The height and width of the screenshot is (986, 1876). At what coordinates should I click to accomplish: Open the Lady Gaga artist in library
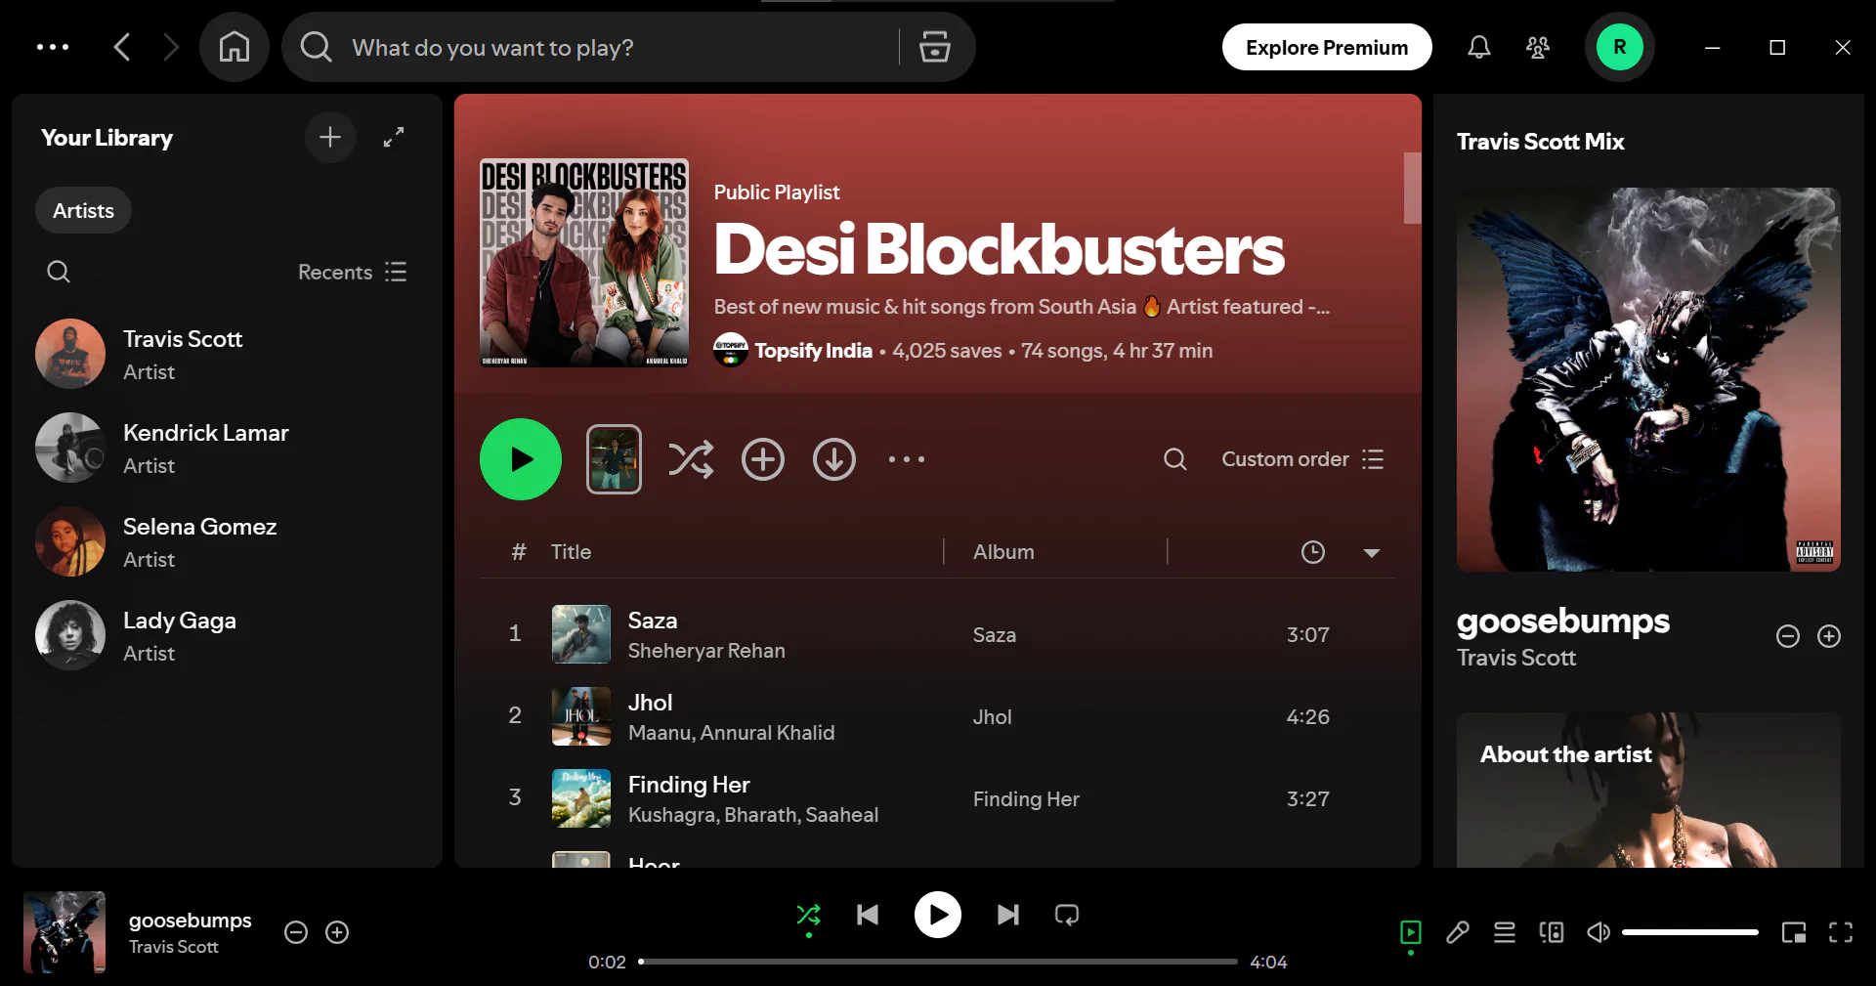pyautogui.click(x=227, y=635)
